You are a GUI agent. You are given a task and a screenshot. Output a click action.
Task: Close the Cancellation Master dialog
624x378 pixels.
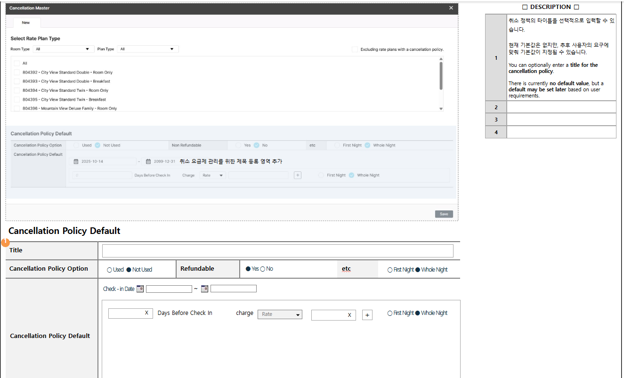pos(451,8)
